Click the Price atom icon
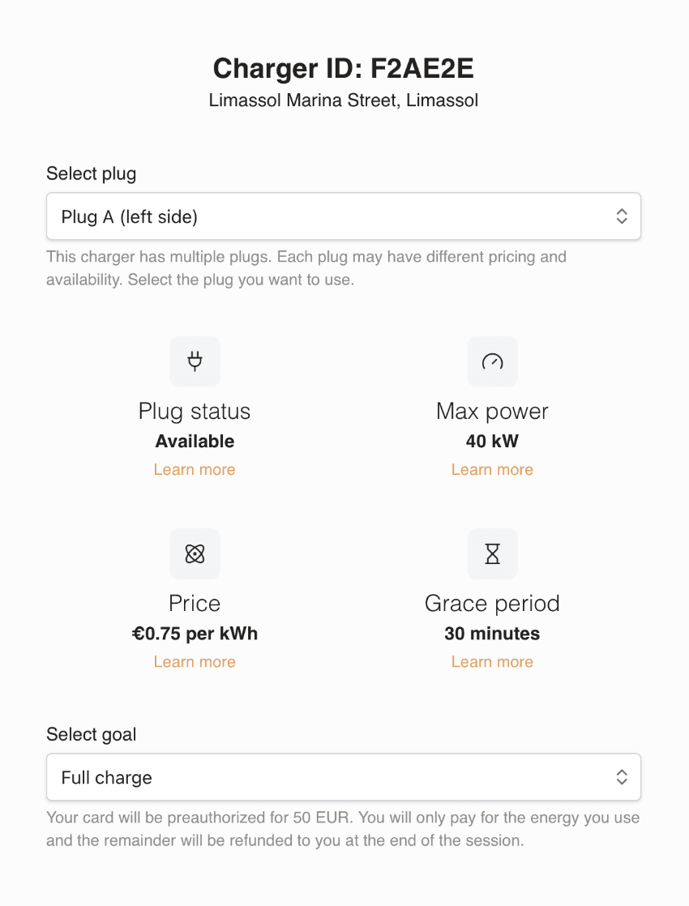This screenshot has height=906, width=689. pos(195,554)
